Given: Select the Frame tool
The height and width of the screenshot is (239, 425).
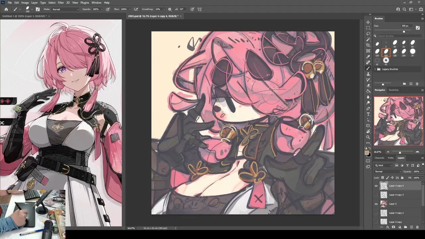Looking at the screenshot, I should [368, 51].
